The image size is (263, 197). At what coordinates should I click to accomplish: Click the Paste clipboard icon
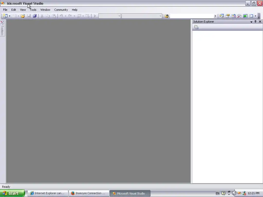[54, 16]
